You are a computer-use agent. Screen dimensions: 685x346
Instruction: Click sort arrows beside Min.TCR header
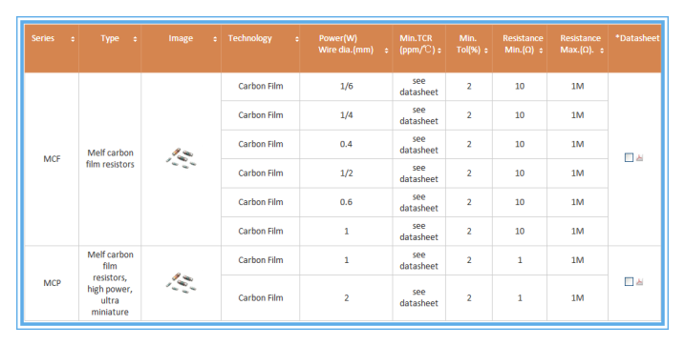pyautogui.click(x=439, y=51)
